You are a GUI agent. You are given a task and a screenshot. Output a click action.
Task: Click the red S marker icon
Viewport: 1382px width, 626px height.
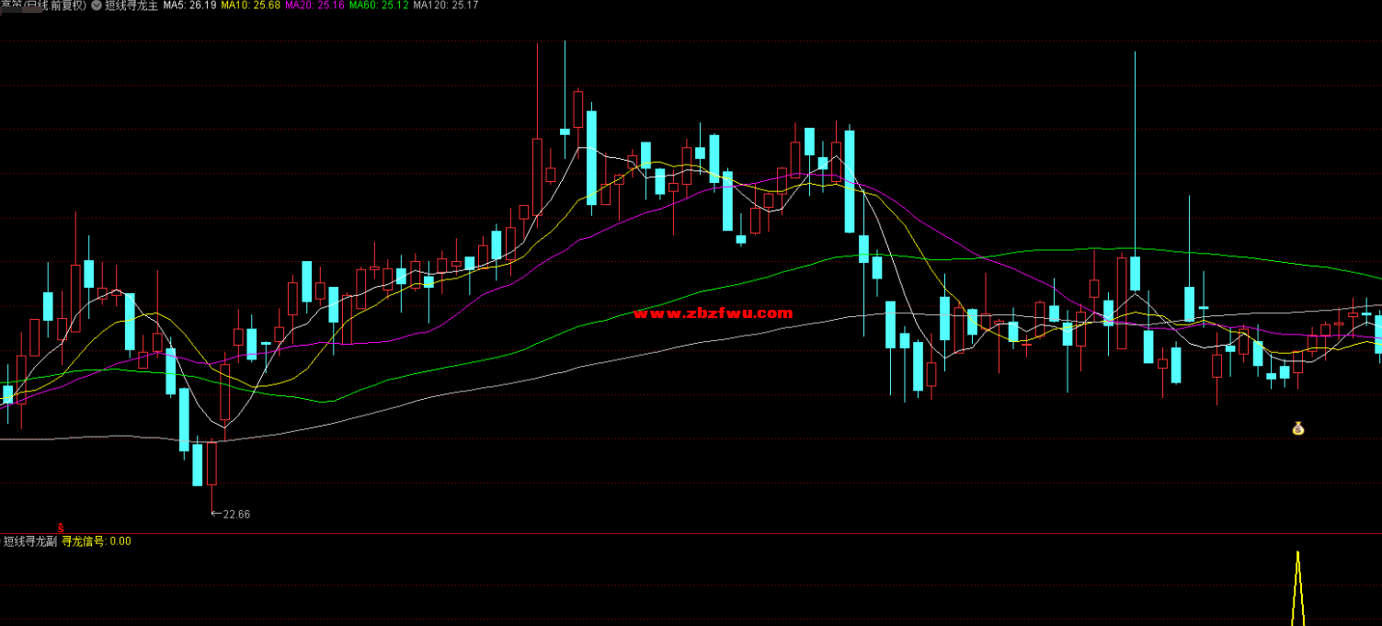(x=61, y=528)
